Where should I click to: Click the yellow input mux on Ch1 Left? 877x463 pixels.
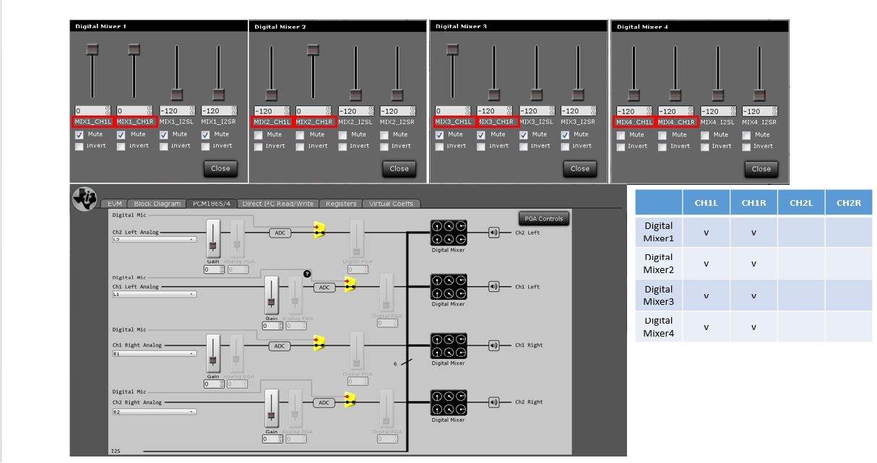point(350,285)
